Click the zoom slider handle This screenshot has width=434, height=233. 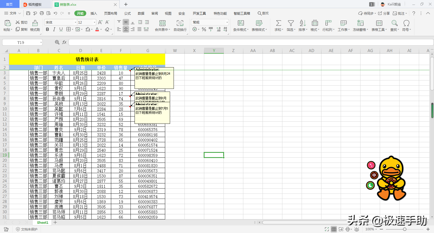pyautogui.click(x=404, y=229)
